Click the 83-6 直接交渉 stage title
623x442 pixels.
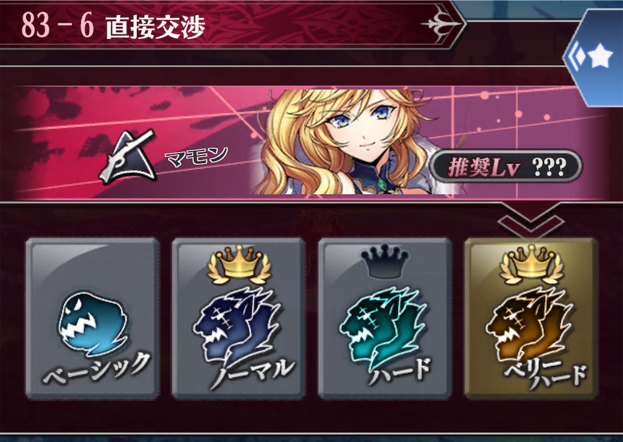tap(113, 26)
